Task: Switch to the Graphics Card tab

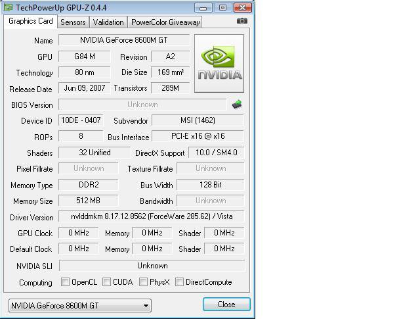Action: coord(31,21)
